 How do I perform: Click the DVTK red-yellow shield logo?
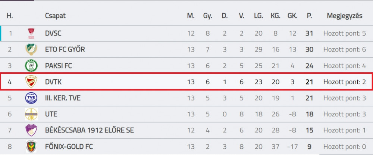31,82
